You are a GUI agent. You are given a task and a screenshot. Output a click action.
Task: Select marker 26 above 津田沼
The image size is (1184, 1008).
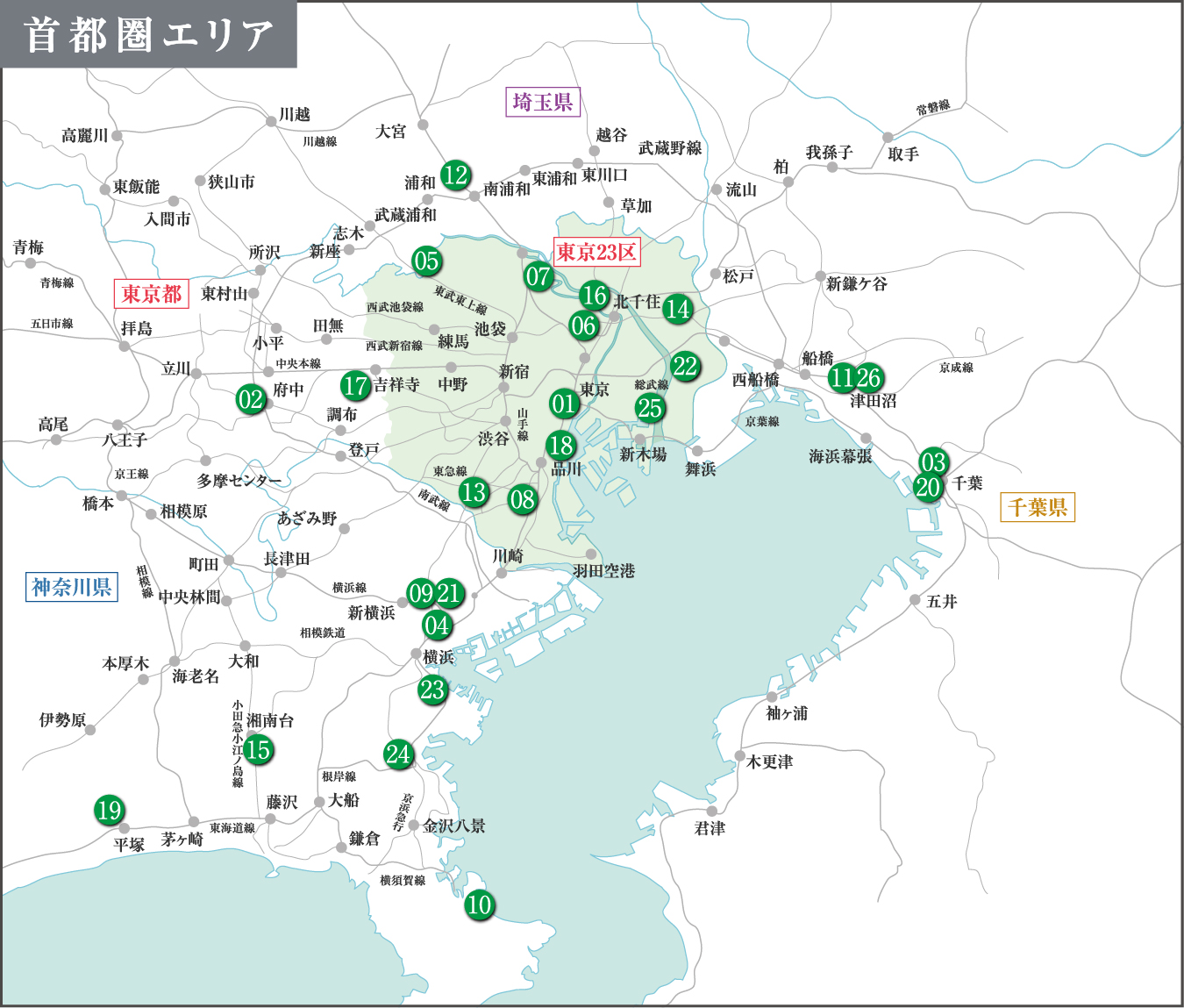[869, 377]
